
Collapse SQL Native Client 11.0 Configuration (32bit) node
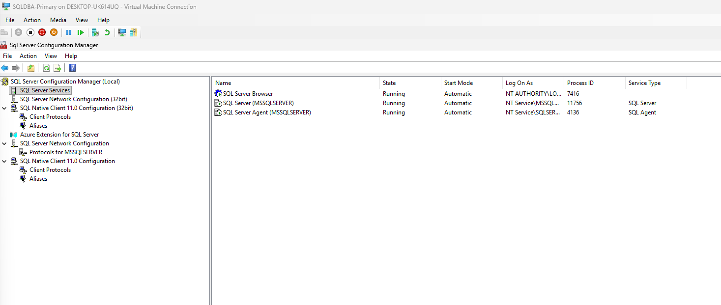[x=4, y=108]
